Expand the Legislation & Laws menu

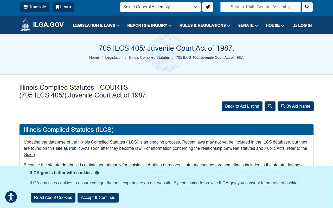[x=96, y=25]
